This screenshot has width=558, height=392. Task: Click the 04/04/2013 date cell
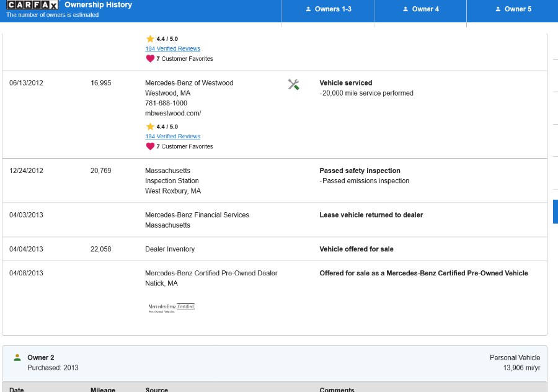26,249
